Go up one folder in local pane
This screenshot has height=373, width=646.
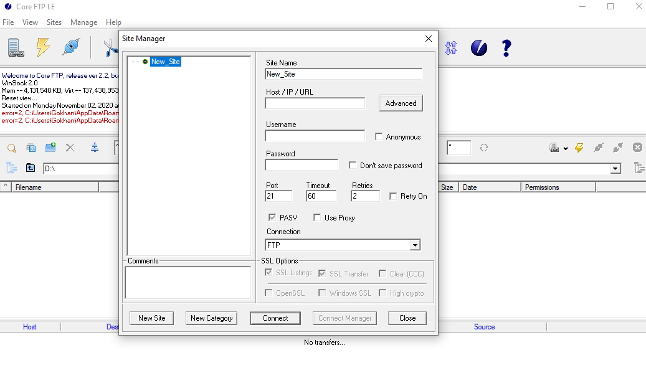(31, 168)
